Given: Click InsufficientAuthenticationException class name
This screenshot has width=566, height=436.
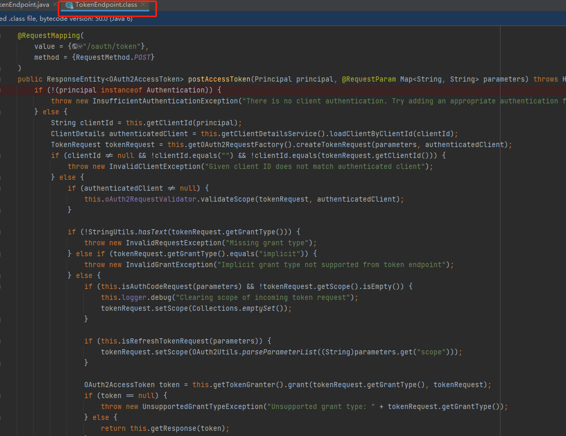Looking at the screenshot, I should tap(165, 101).
